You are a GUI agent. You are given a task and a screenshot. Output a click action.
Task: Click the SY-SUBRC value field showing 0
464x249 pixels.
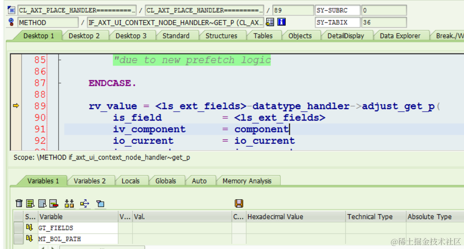(x=384, y=10)
